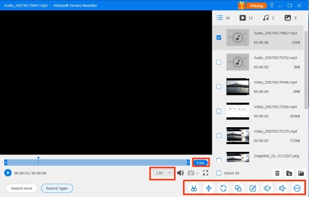The height and width of the screenshot is (197, 309).
Task: Open the edit metadata tool
Action: point(253,188)
